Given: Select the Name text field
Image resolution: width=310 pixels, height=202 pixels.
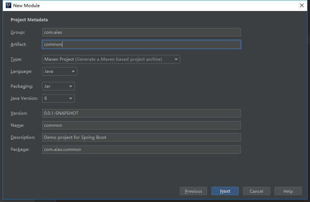Looking at the screenshot, I should 141,125.
